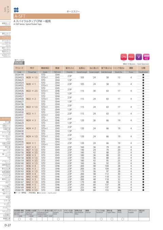Click thread size M24 × 3
Viewport: 163px width, 230px height.
31,120
